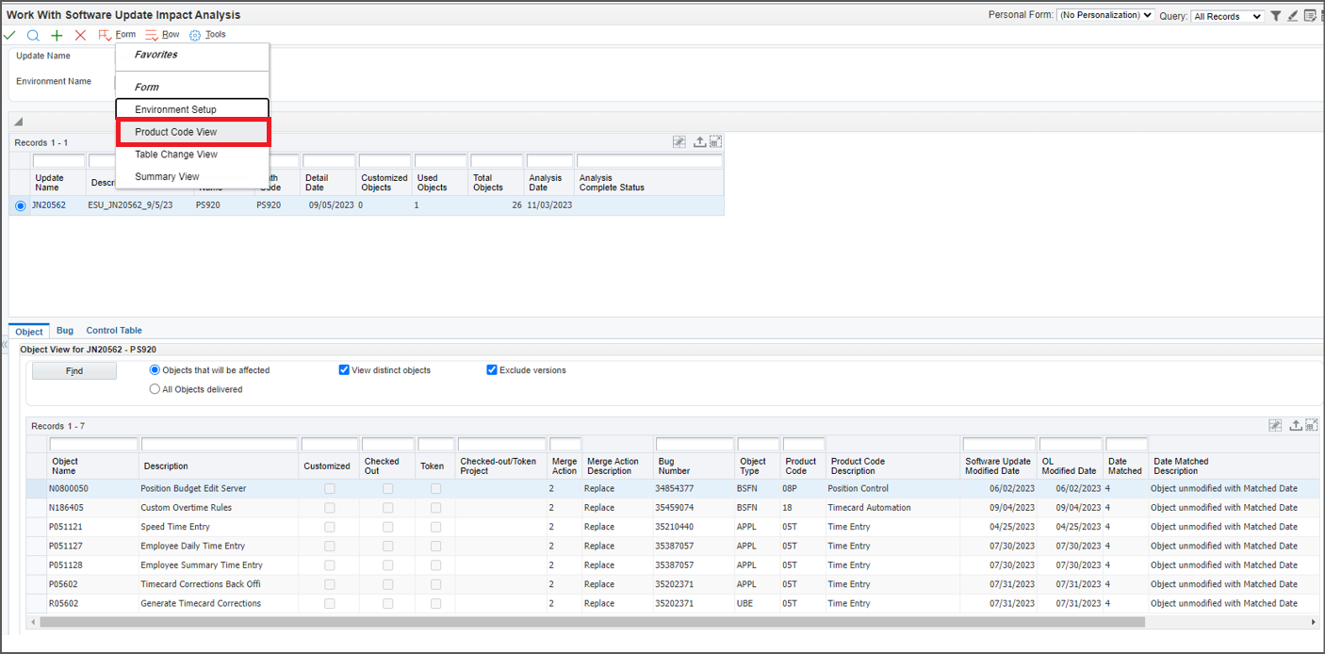Collapse side panel with double chevron
This screenshot has width=1325, height=654.
coord(4,345)
